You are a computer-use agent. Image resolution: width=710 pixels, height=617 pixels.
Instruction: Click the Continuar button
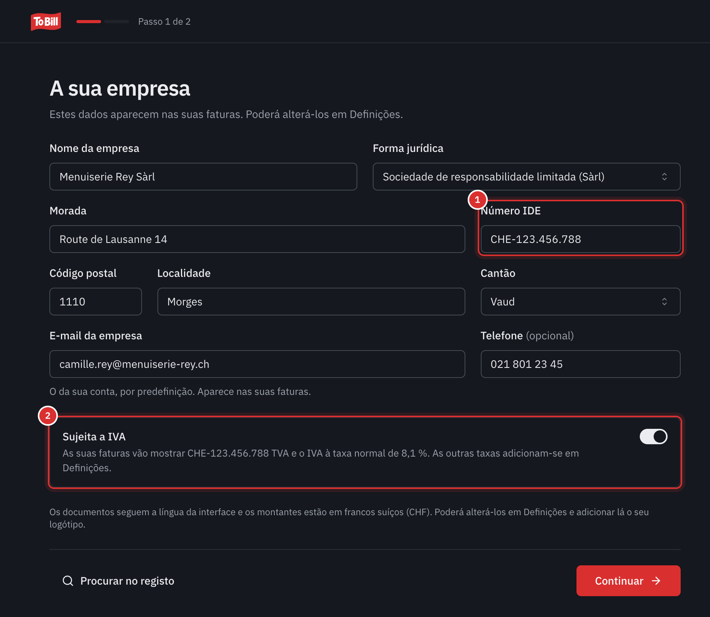pos(628,581)
